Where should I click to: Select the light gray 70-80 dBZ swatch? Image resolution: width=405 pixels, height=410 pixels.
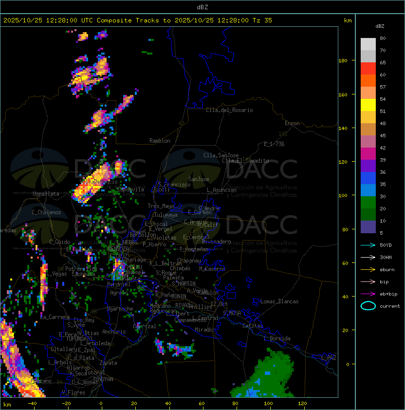click(x=368, y=44)
